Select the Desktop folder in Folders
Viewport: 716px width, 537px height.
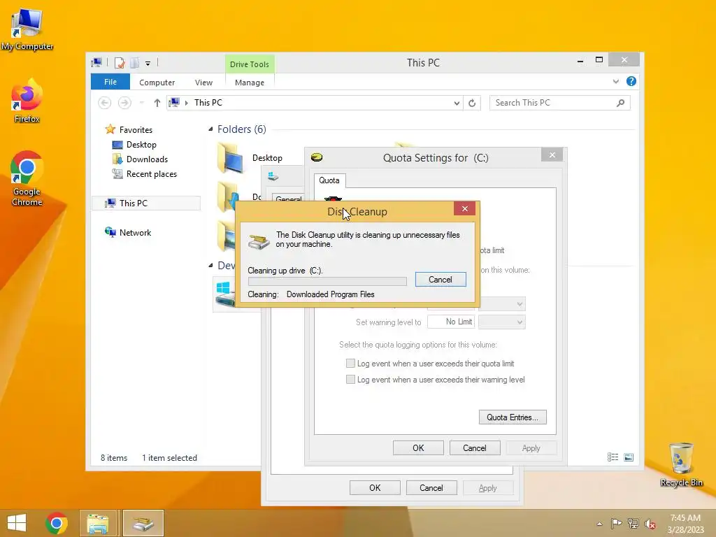click(x=250, y=158)
